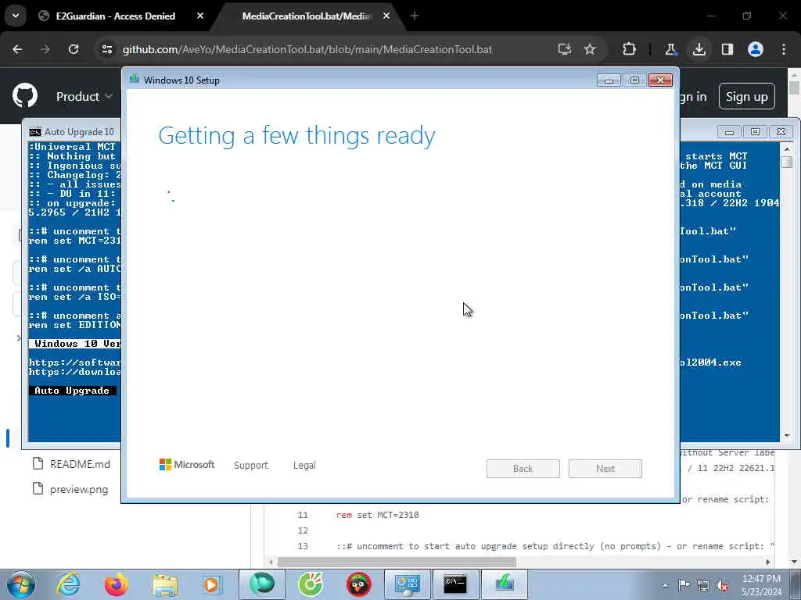Screen dimensions: 801x600
Task: Click the code view horizontal scrollbar
Action: click(397, 562)
